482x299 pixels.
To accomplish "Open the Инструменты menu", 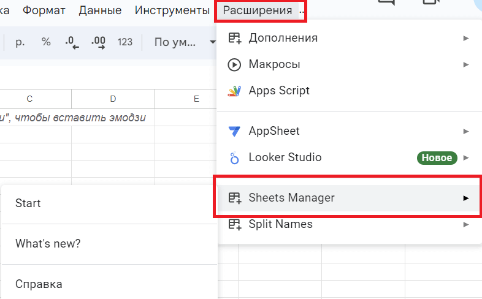I will pyautogui.click(x=172, y=10).
